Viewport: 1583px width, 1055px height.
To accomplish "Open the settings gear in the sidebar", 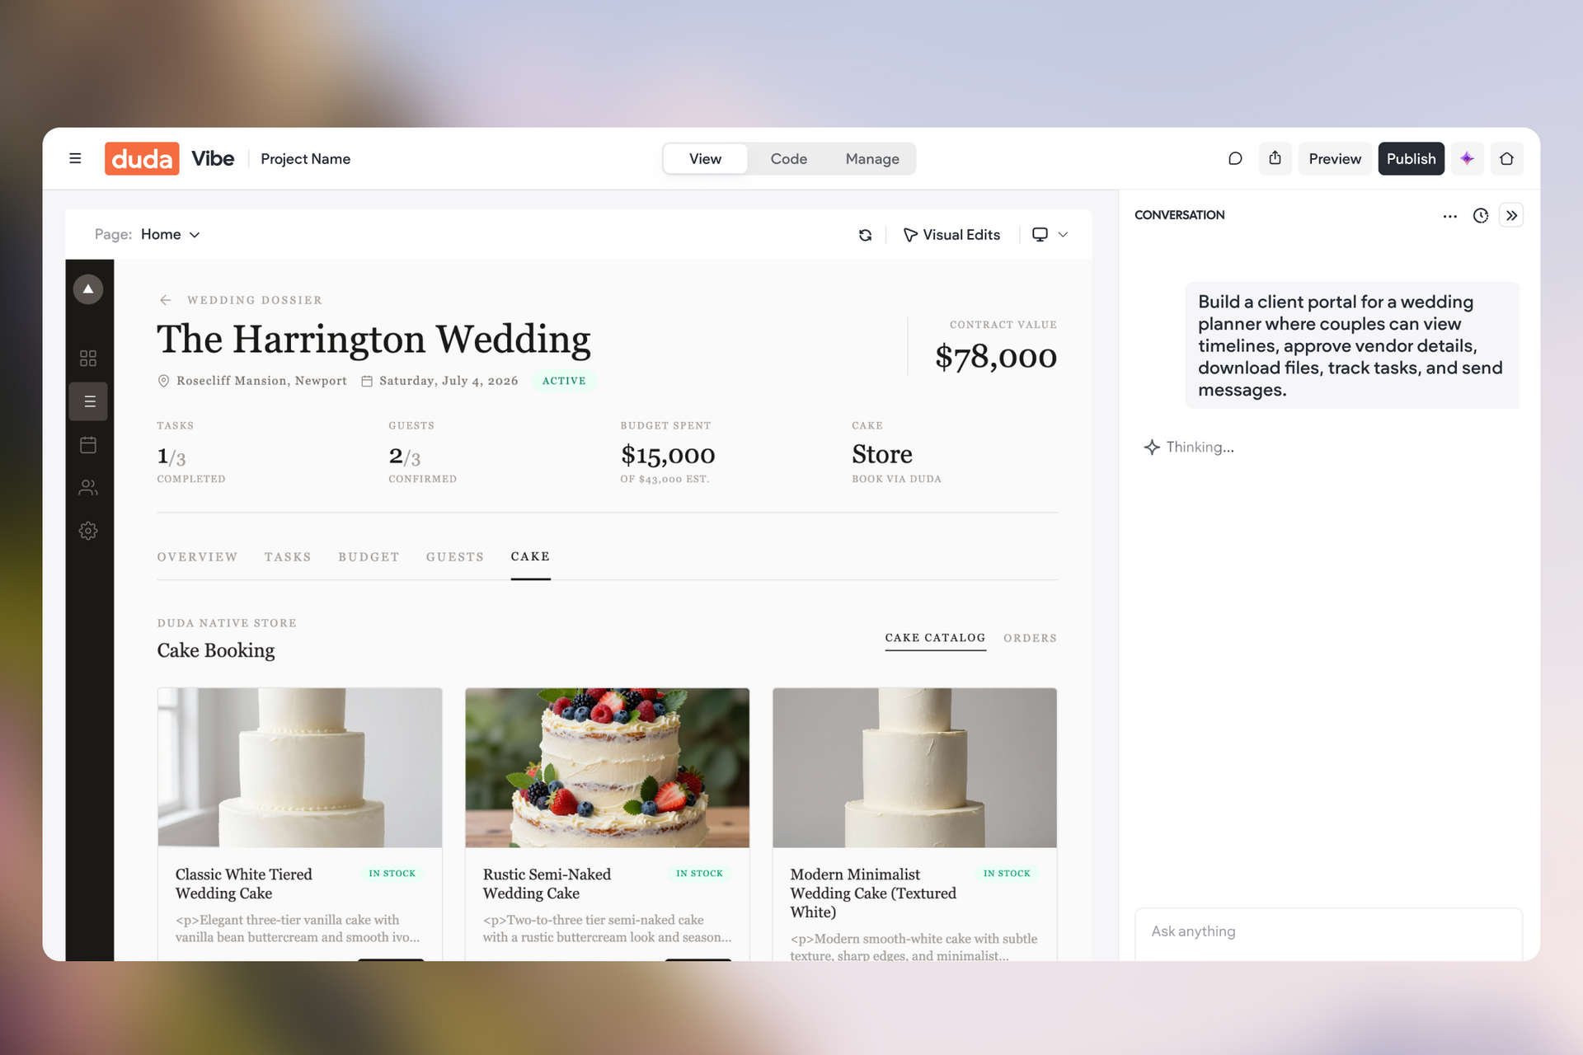I will point(88,531).
